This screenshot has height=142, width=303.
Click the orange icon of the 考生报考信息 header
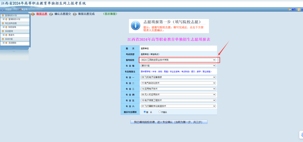tap(3, 23)
